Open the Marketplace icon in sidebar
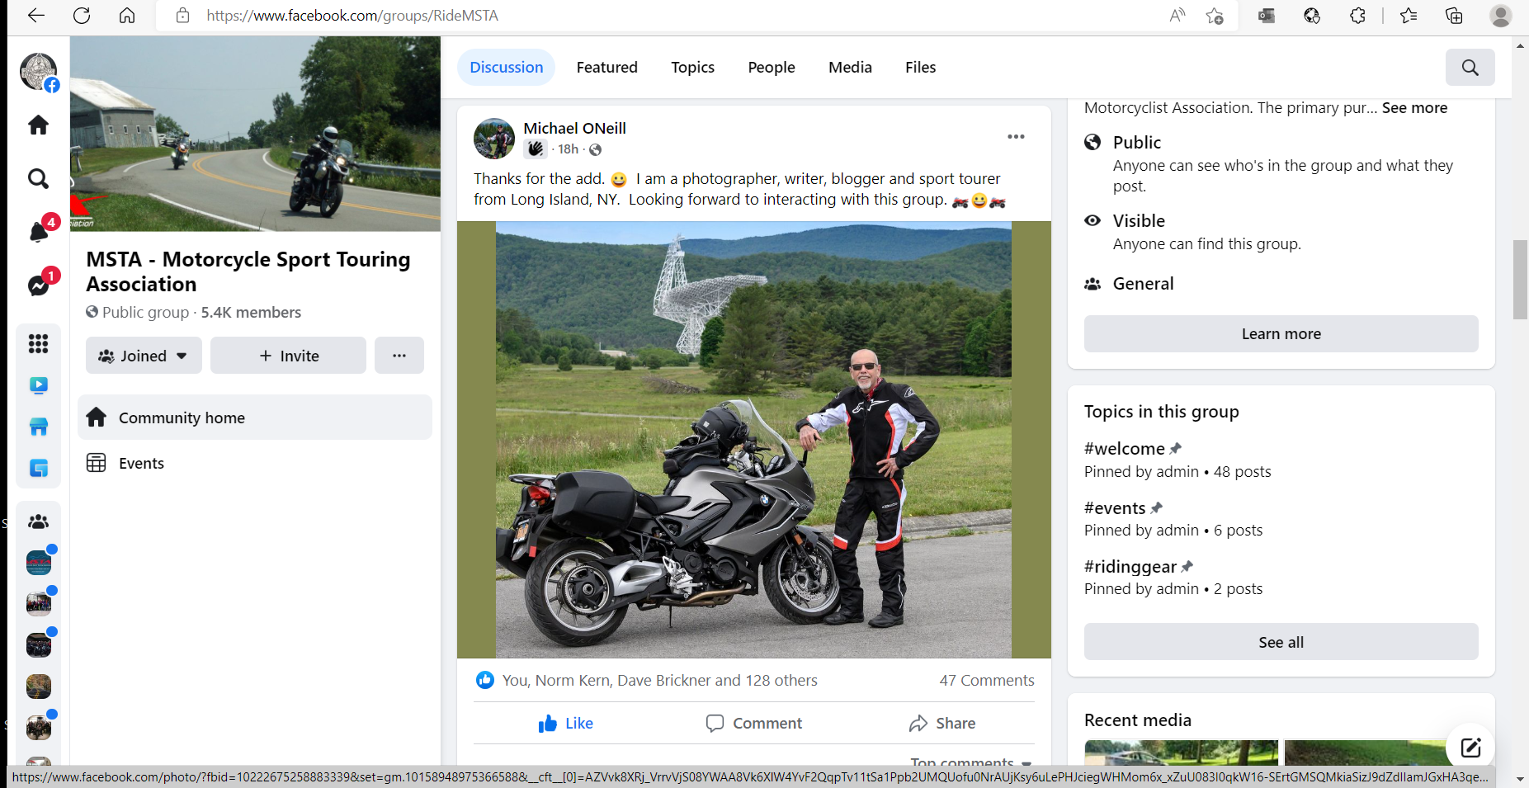The height and width of the screenshot is (788, 1529). [x=39, y=427]
